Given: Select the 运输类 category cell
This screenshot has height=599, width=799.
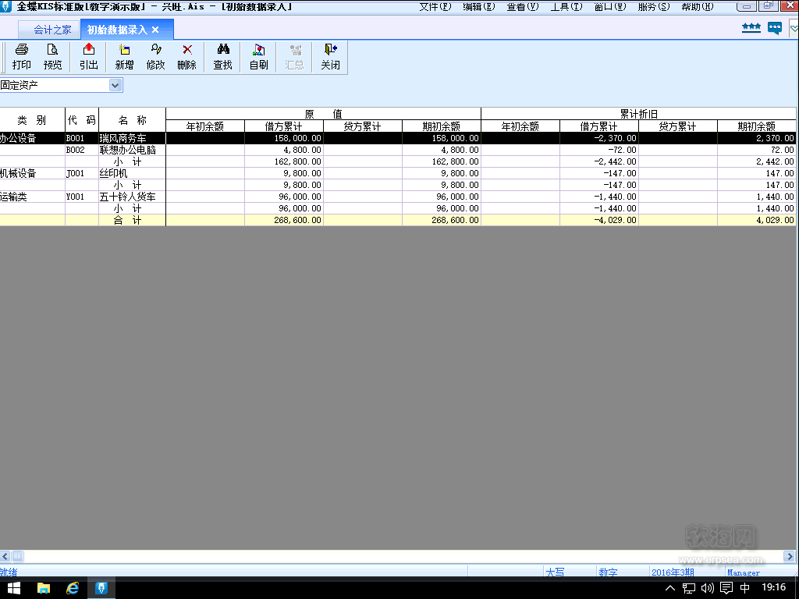Looking at the screenshot, I should pos(33,197).
